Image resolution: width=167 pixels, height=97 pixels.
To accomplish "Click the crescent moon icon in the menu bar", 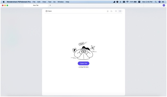I will [114, 2].
